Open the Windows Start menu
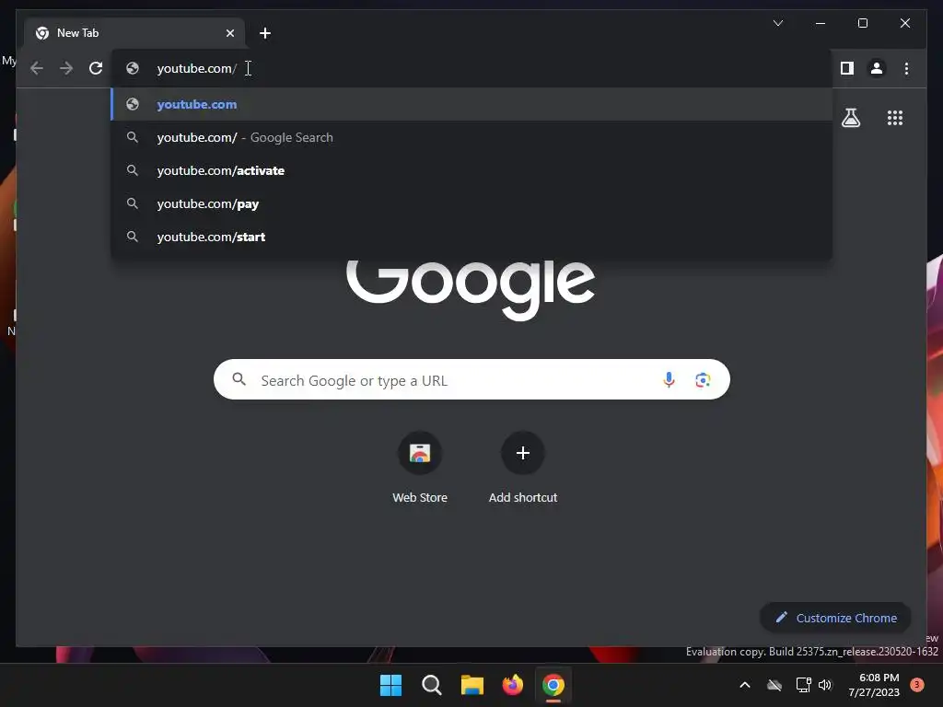This screenshot has width=943, height=707. click(390, 685)
